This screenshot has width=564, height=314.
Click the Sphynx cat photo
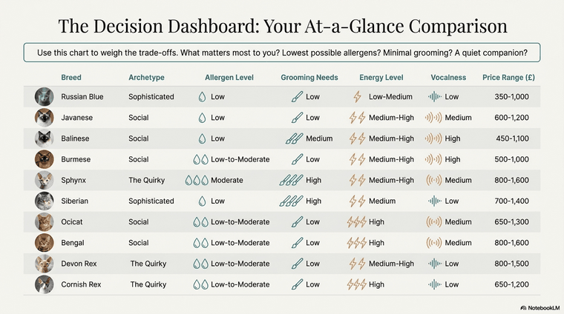[44, 180]
